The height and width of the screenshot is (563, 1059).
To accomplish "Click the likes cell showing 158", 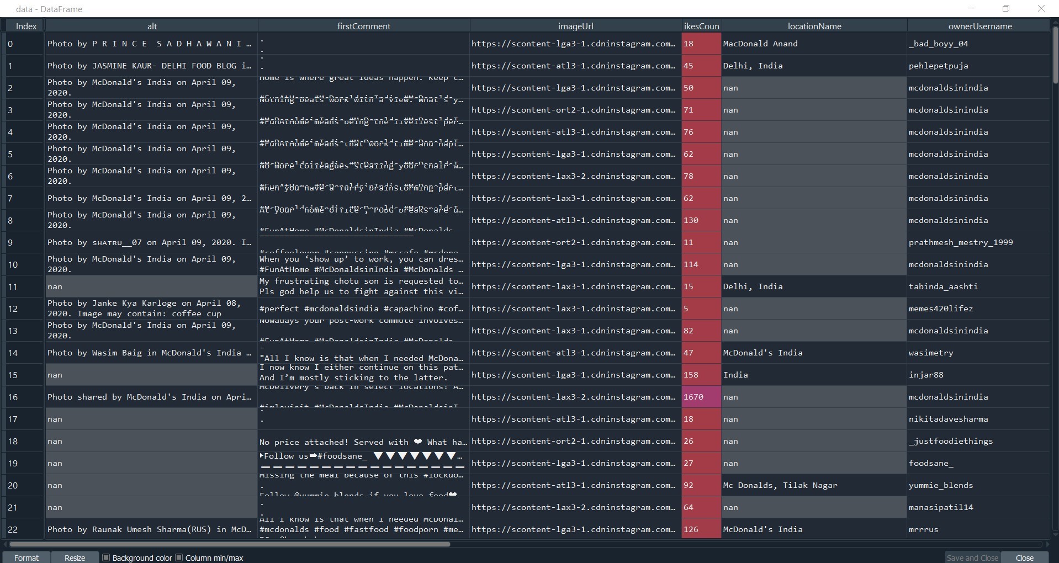I will [701, 375].
